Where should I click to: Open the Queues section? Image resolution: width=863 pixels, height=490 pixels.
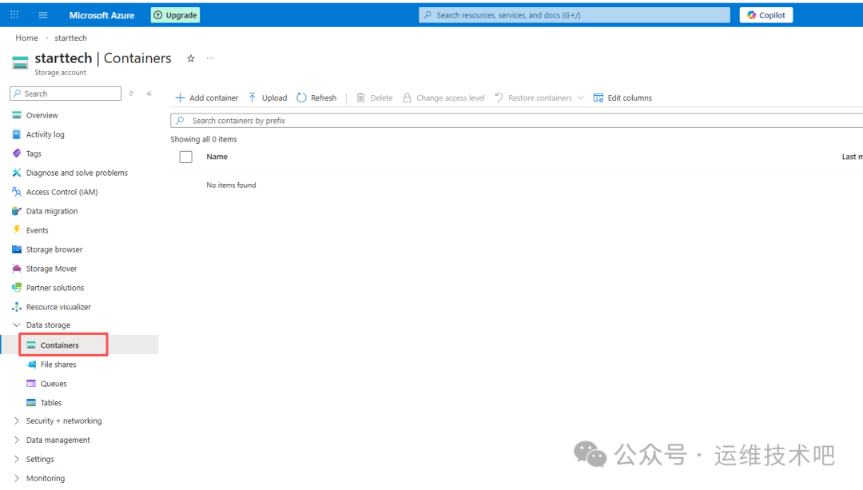click(54, 383)
